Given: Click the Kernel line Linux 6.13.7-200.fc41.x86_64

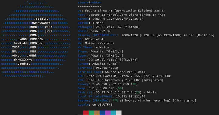Looking at the screenshot, I should (110, 19).
